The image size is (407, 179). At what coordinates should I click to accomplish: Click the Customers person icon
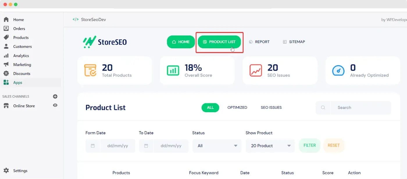click(x=6, y=46)
